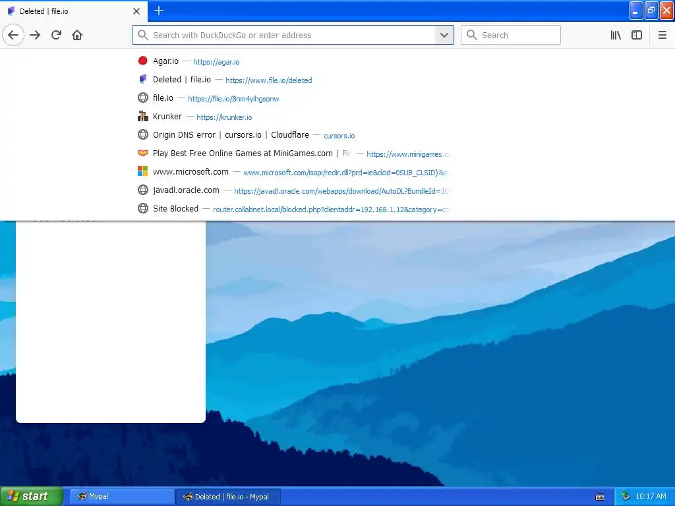The width and height of the screenshot is (675, 506).
Task: Choose www.microsoft.com suggestion
Action: (x=293, y=172)
